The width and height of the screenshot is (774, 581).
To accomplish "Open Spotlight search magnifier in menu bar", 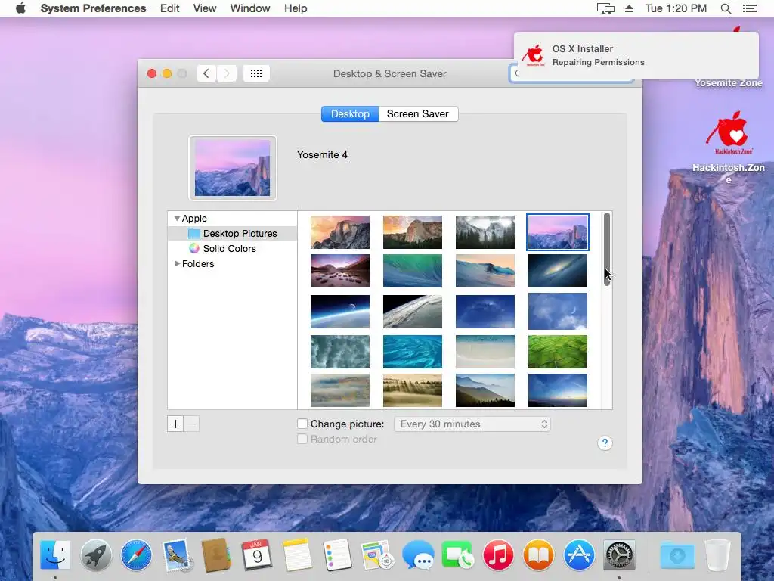I will (x=726, y=8).
